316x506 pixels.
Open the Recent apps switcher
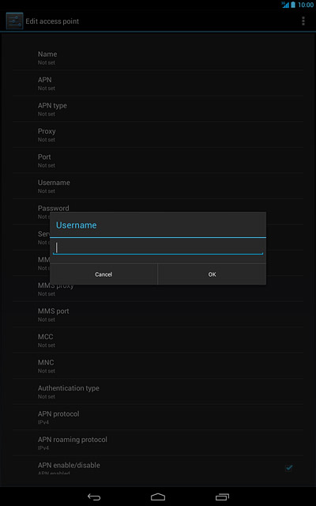[x=222, y=497]
